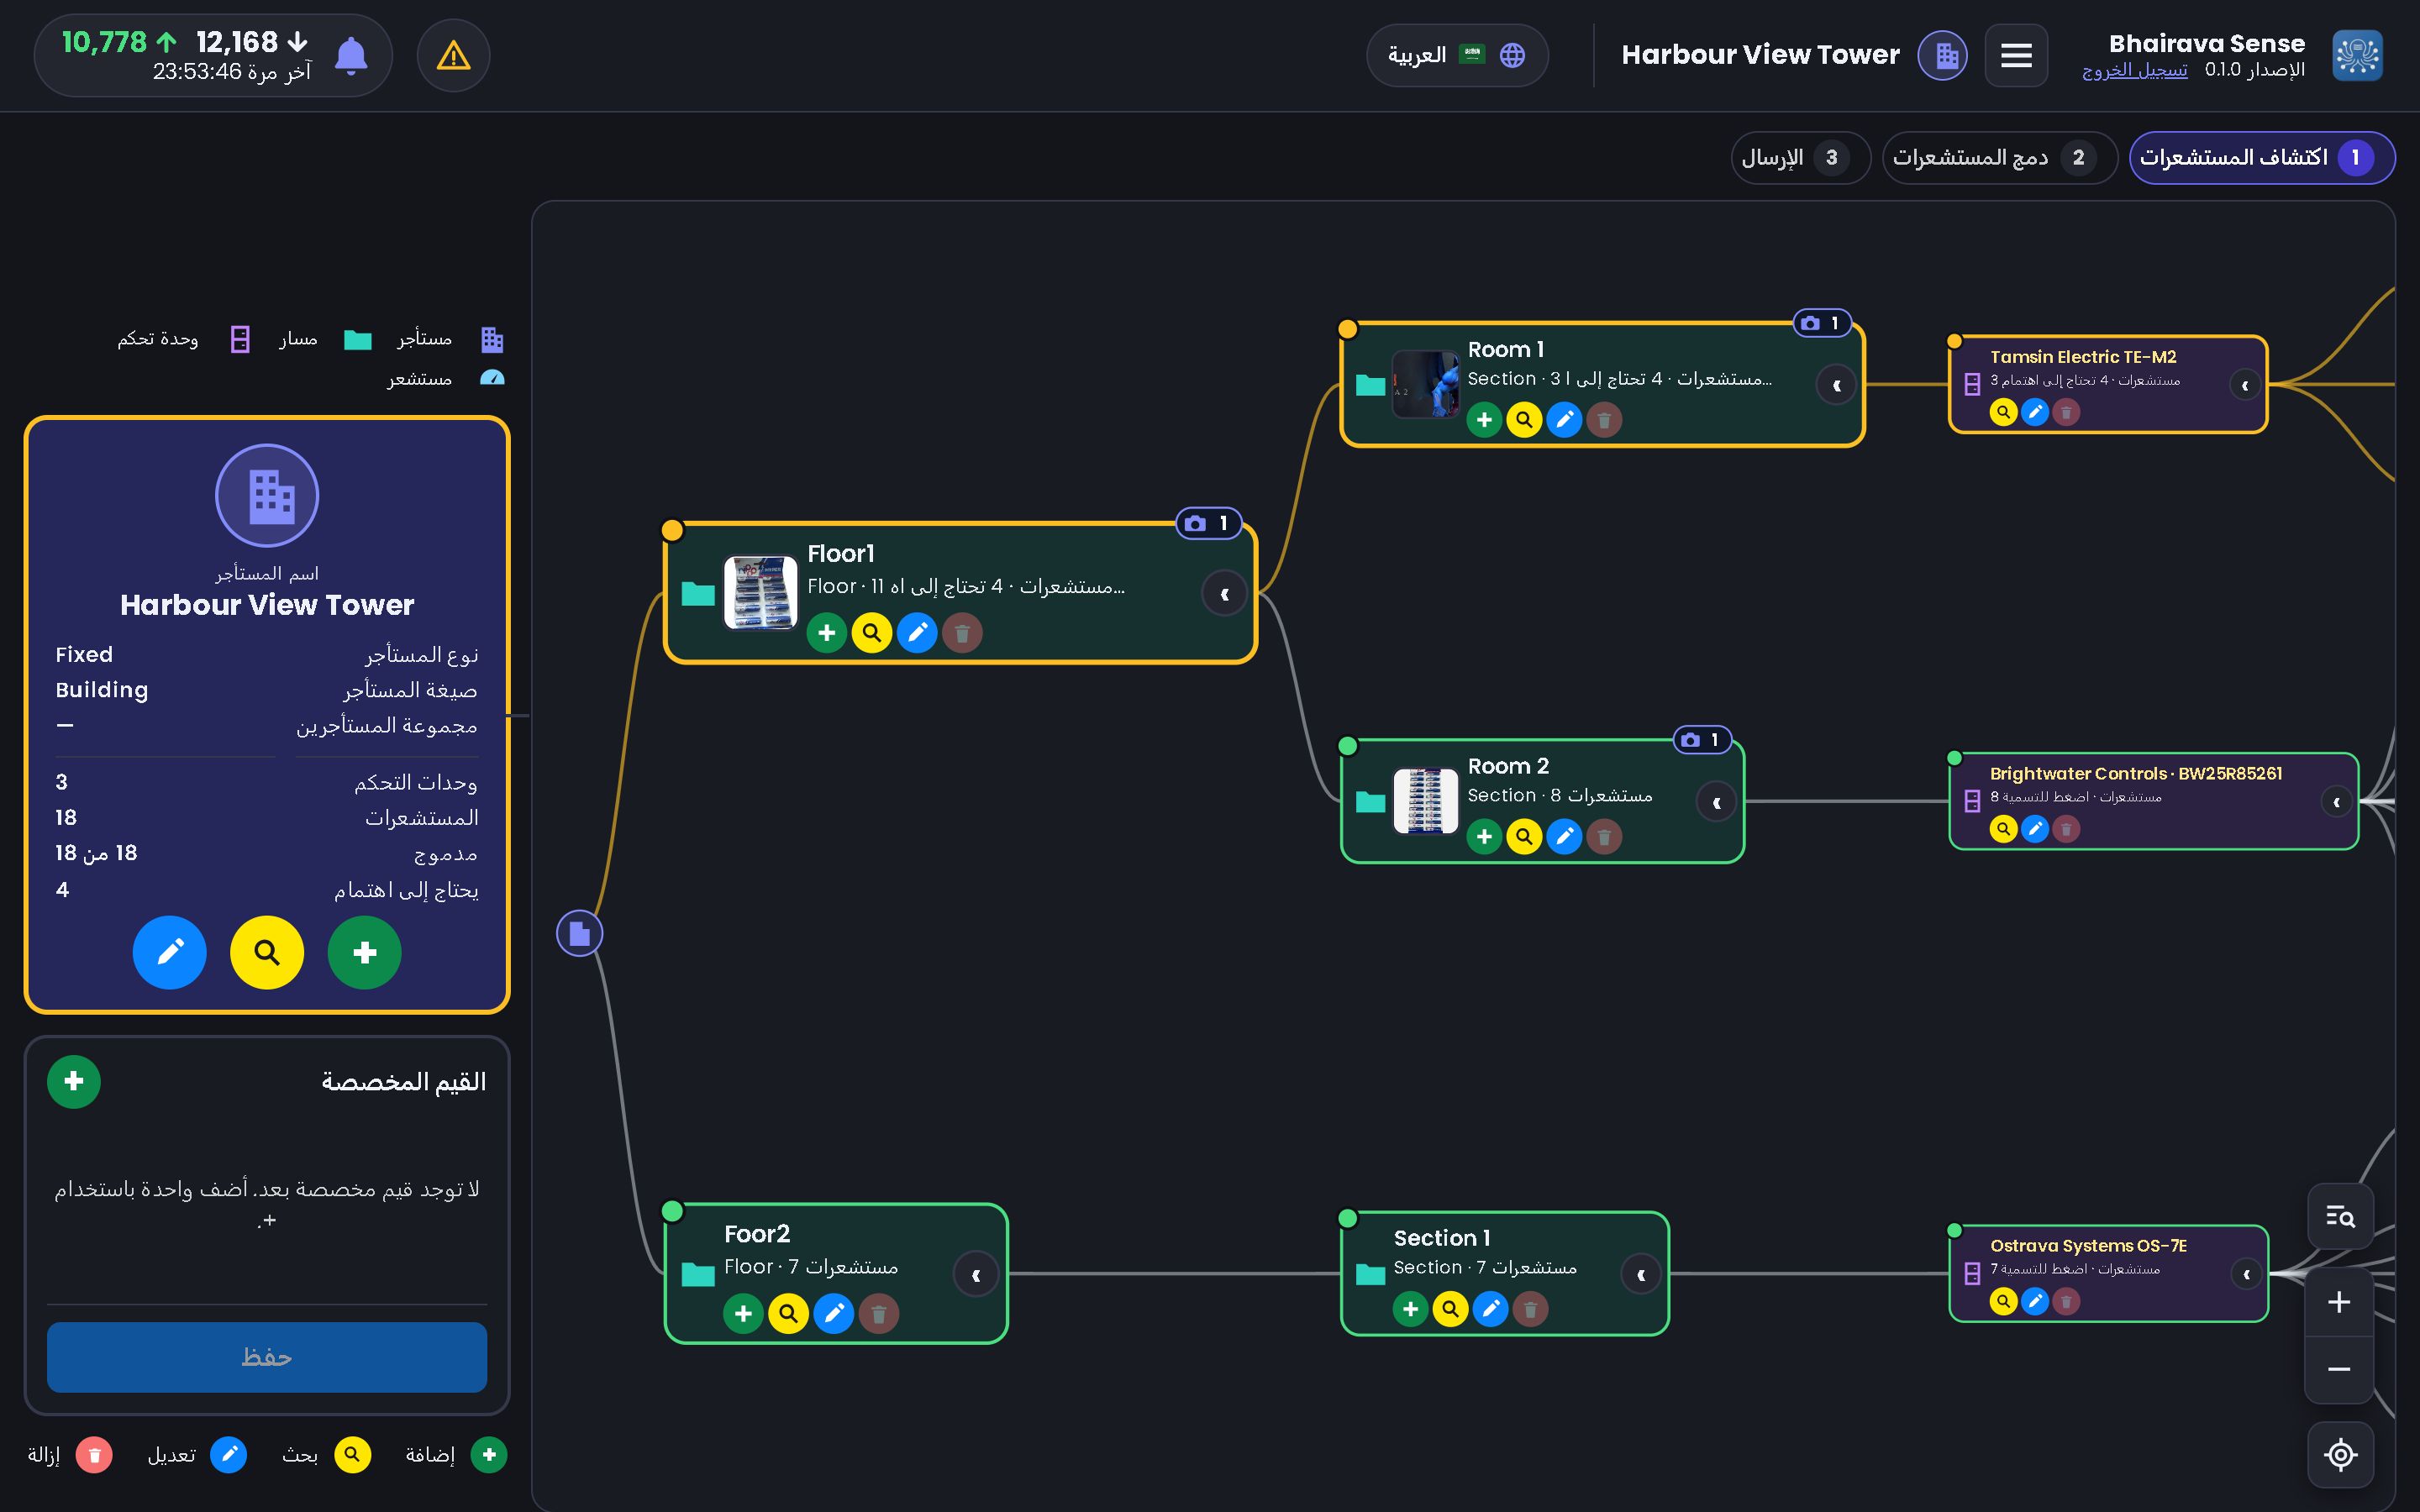This screenshot has height=1512, width=2420.
Task: Collapse the Section 1 node chevron
Action: point(1640,1274)
